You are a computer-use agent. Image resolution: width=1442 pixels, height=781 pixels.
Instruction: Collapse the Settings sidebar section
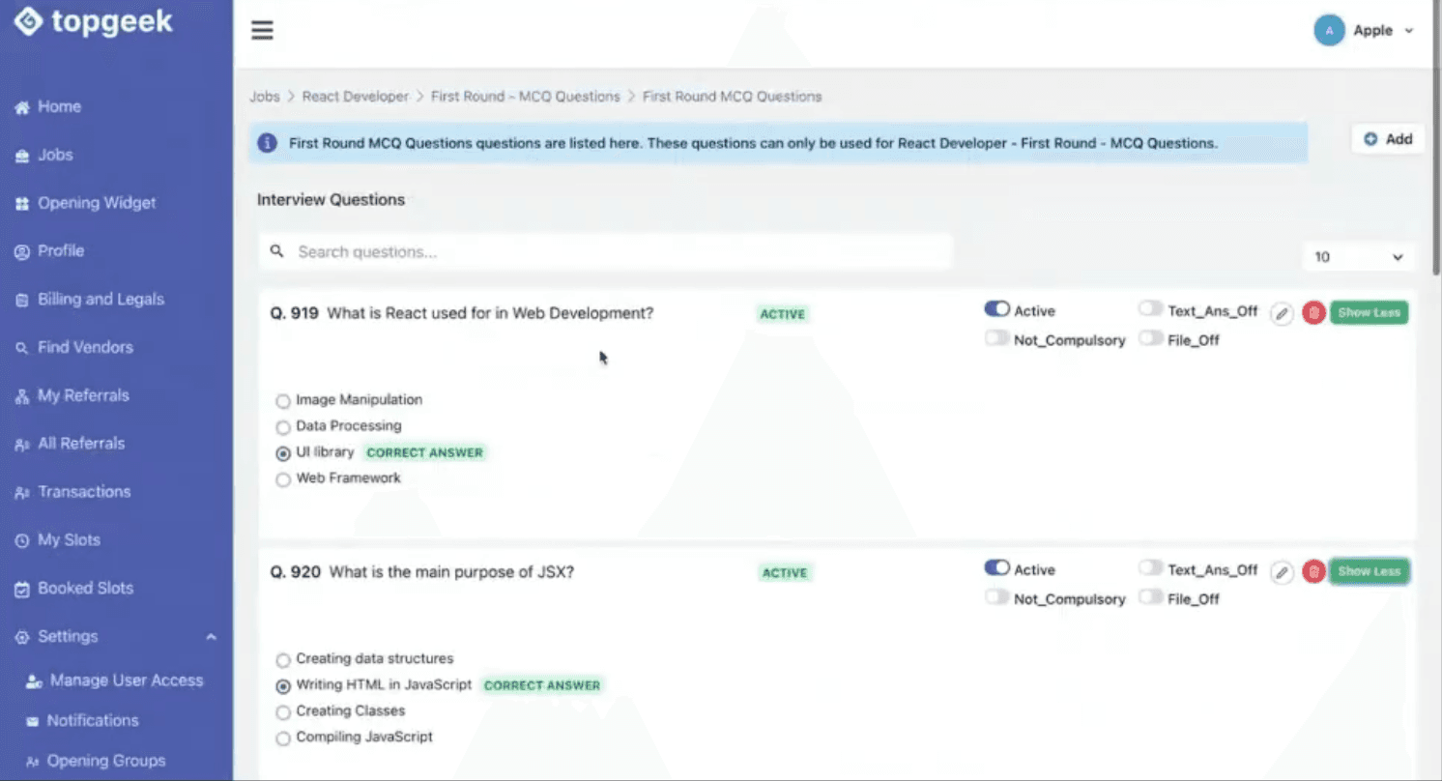click(x=211, y=636)
